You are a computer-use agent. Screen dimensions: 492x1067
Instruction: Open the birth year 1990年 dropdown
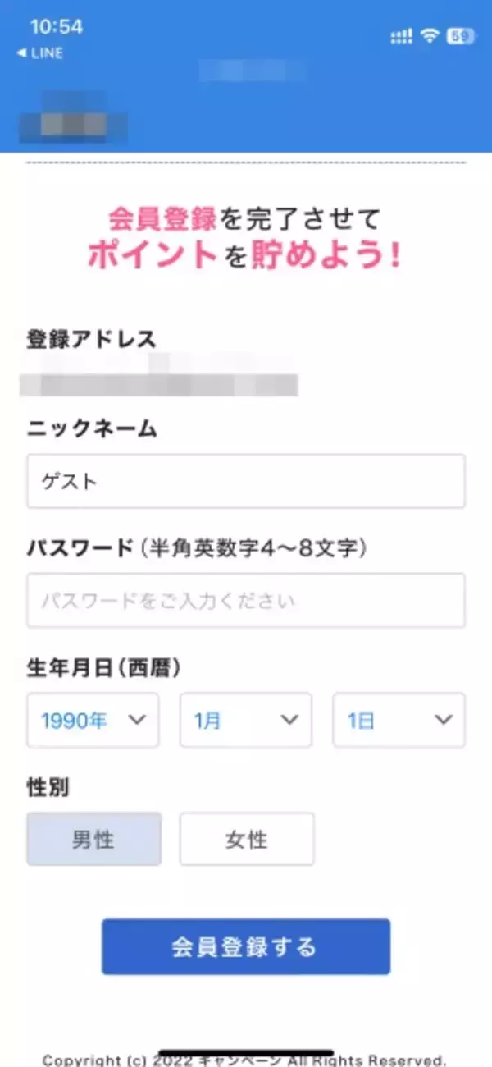coord(92,720)
